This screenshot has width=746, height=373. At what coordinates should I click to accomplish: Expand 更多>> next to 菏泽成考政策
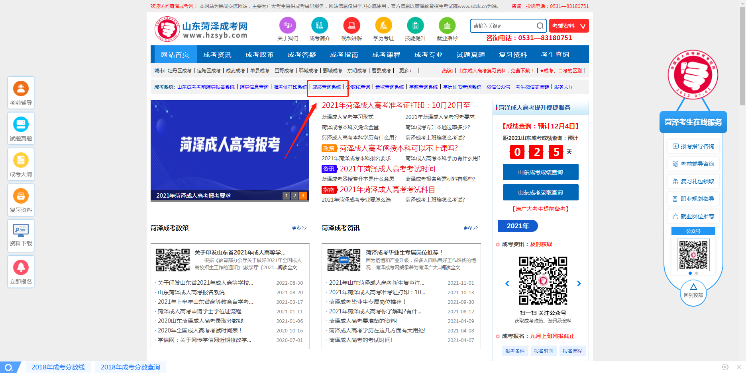tap(299, 228)
